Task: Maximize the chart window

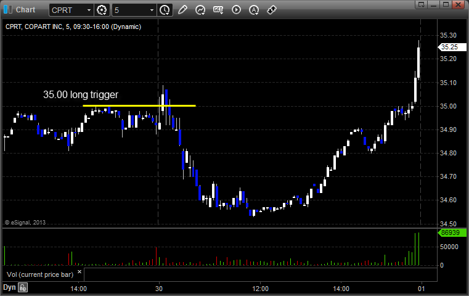Action: click(x=446, y=4)
